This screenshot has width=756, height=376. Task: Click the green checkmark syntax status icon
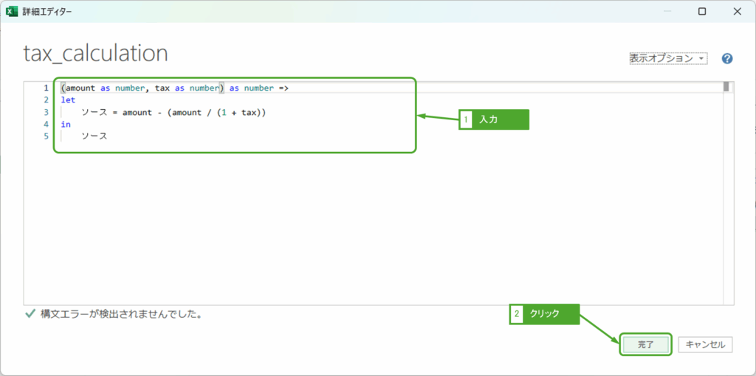(30, 313)
